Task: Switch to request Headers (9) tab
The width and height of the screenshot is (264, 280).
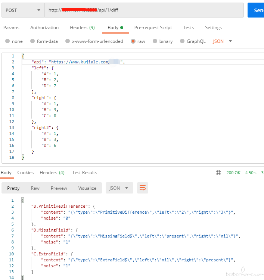Action: pos(82,28)
